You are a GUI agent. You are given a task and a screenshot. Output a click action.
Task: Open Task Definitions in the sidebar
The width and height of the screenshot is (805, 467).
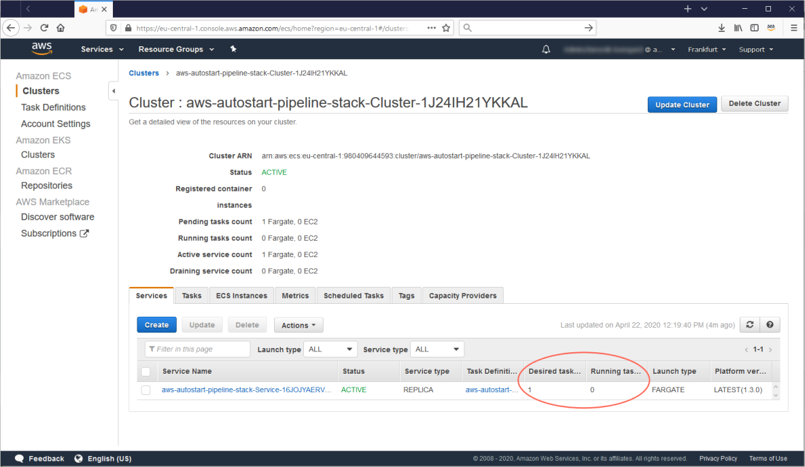pos(54,107)
